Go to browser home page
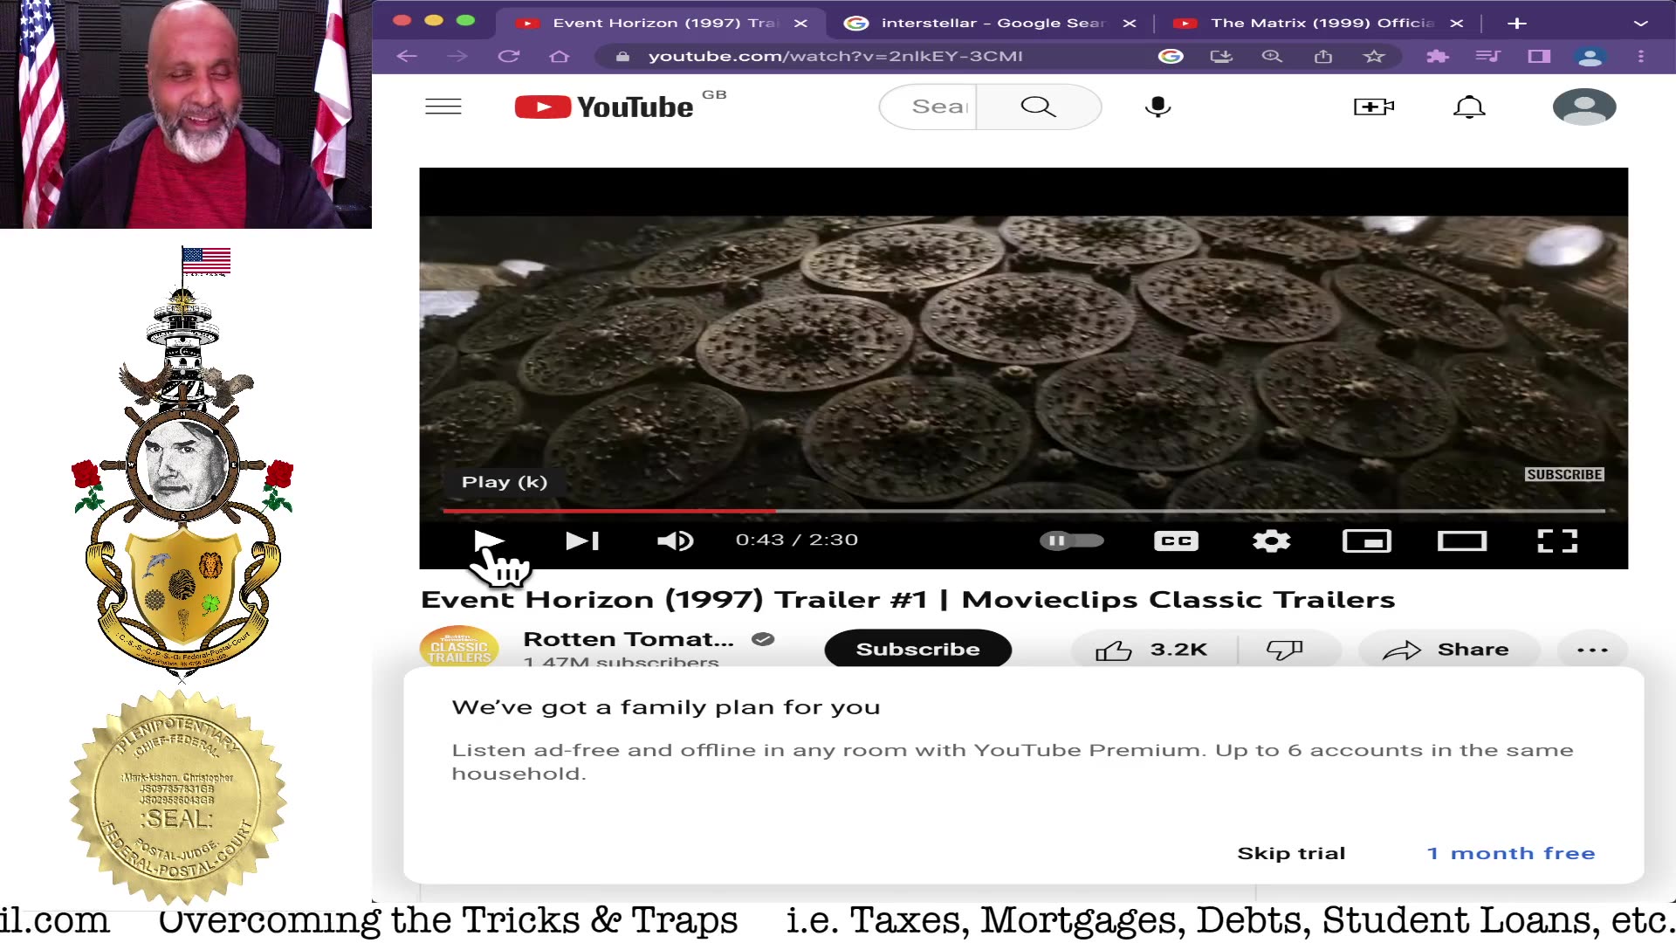This screenshot has width=1676, height=943. coord(560,57)
